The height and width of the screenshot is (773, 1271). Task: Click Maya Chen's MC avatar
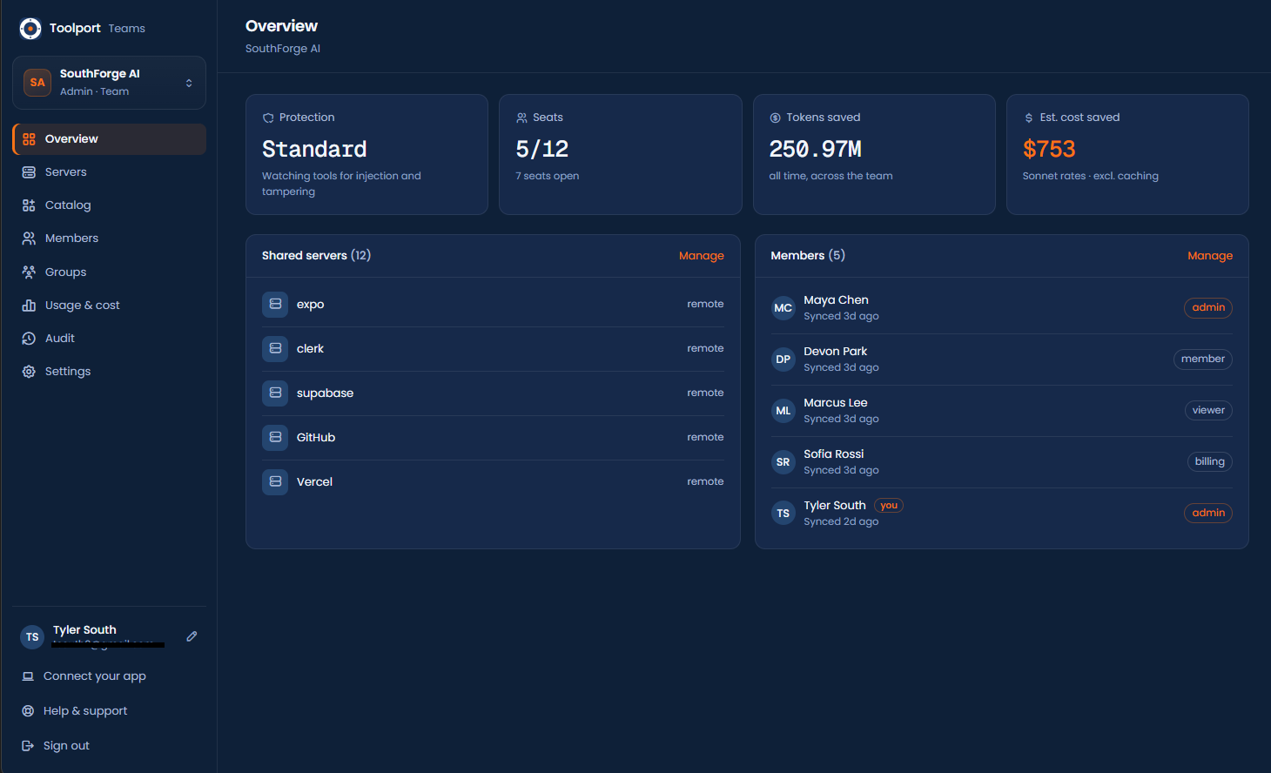783,308
